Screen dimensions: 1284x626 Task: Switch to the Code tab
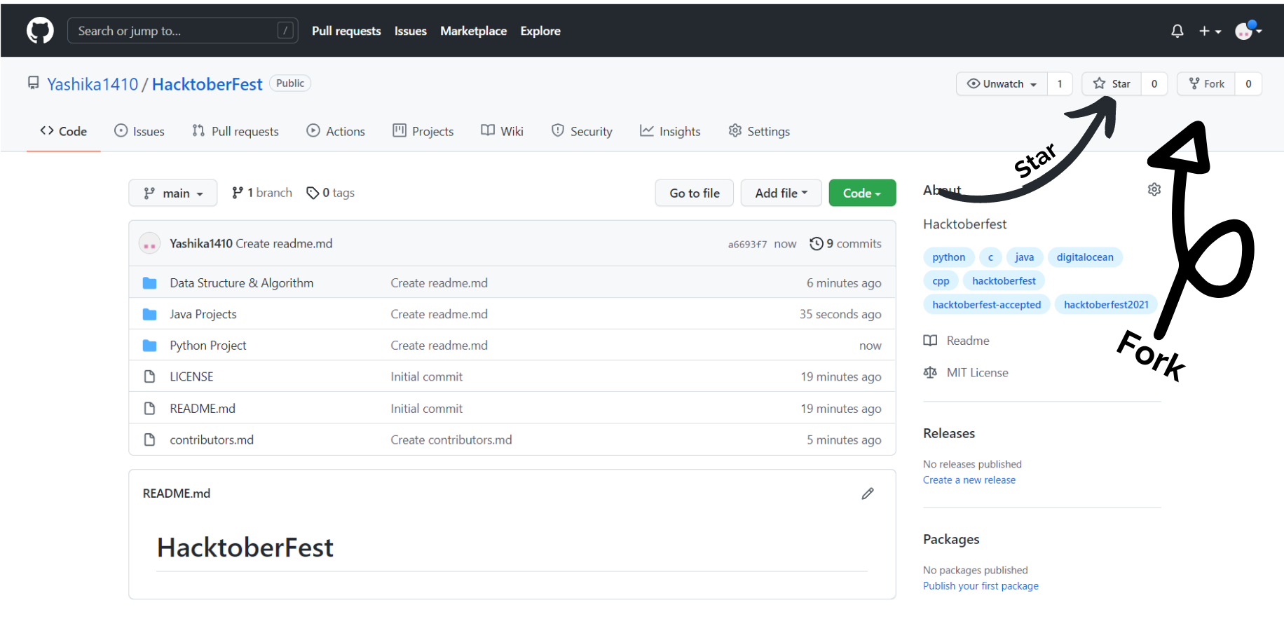[64, 131]
